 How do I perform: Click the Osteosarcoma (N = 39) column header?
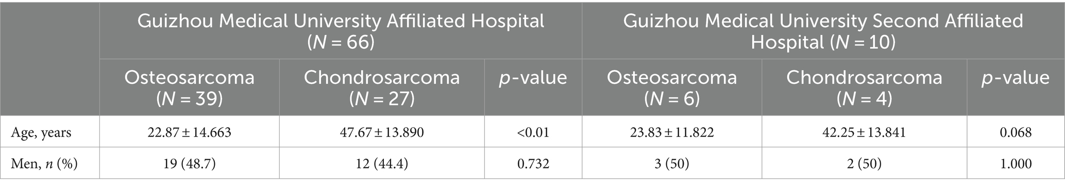click(x=190, y=87)
